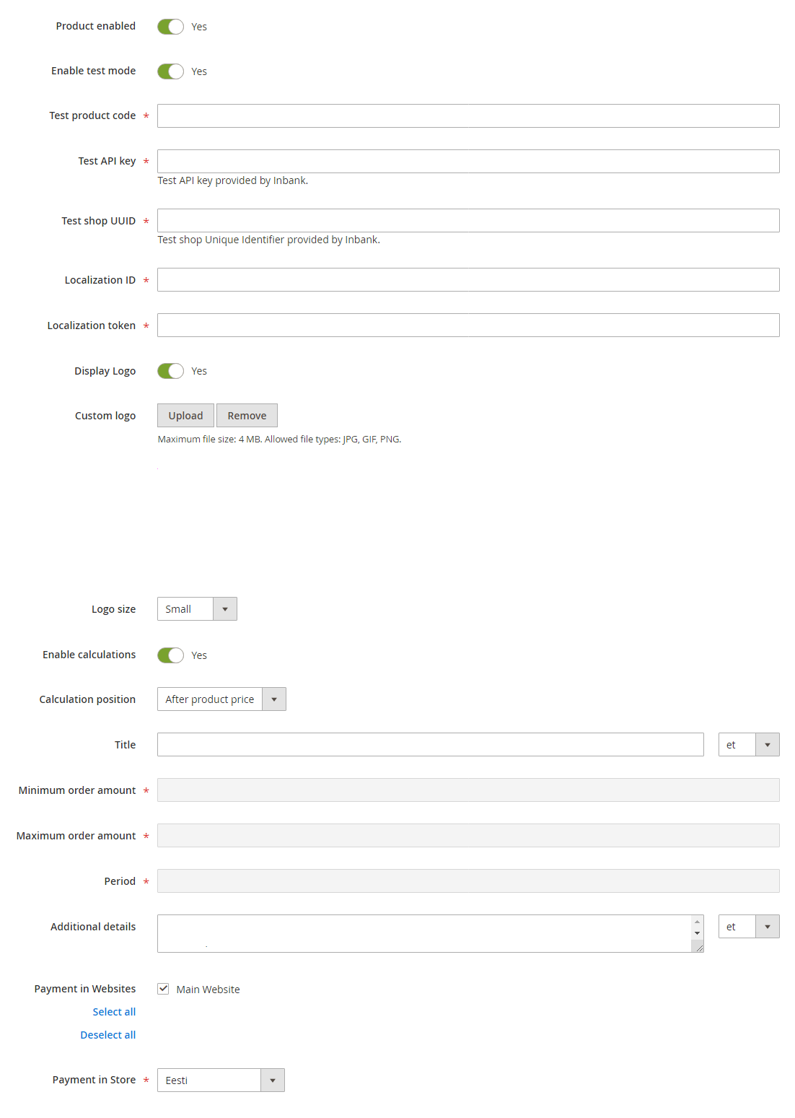Focus the Test product code field
The image size is (795, 1118).
[468, 116]
